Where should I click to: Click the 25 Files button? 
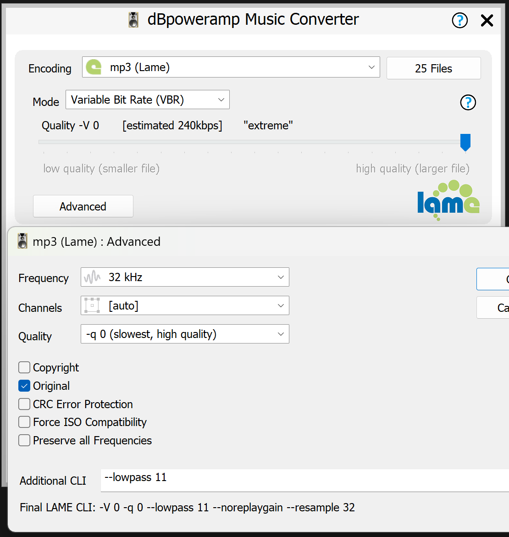coord(433,68)
